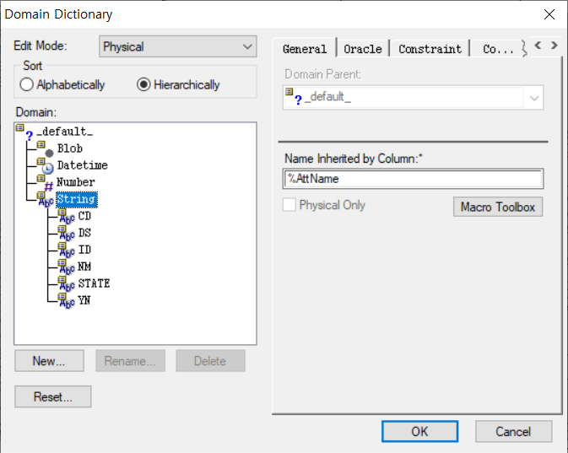The height and width of the screenshot is (453, 568).
Task: Select the ID child domain
Action: (x=84, y=250)
